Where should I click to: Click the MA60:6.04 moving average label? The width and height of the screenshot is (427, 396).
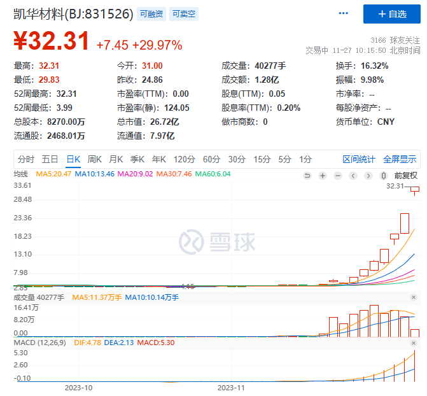pos(213,174)
